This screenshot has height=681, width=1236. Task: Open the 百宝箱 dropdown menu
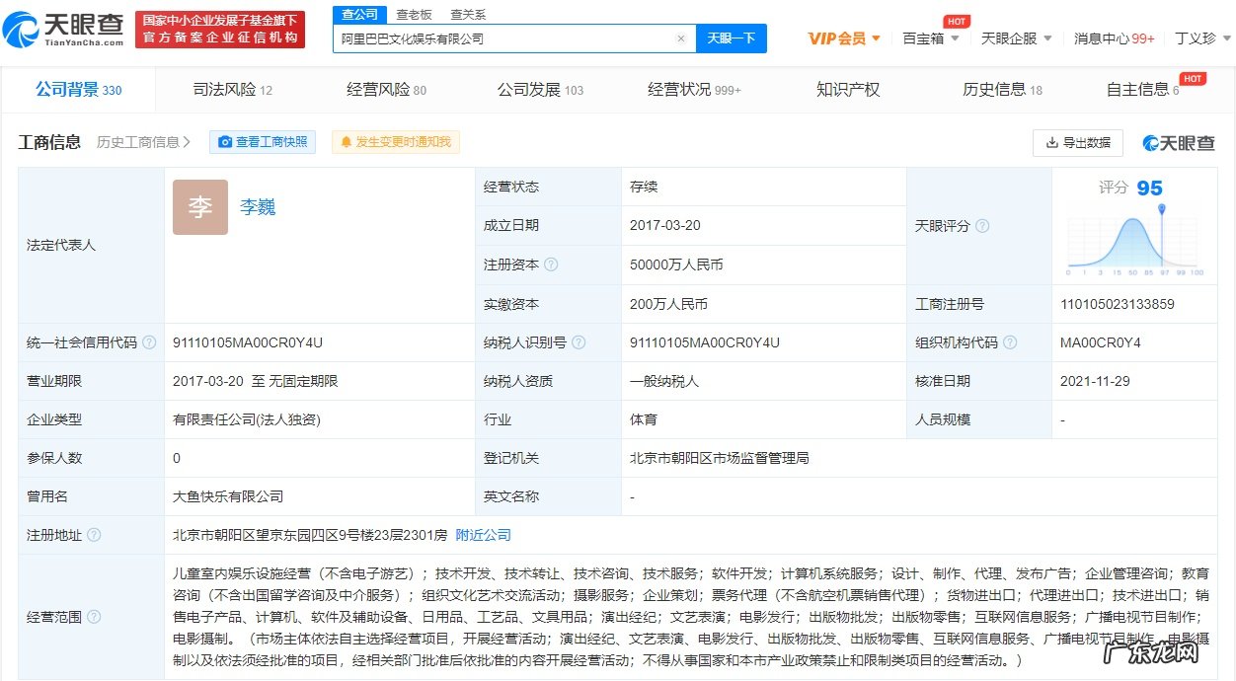(x=926, y=38)
